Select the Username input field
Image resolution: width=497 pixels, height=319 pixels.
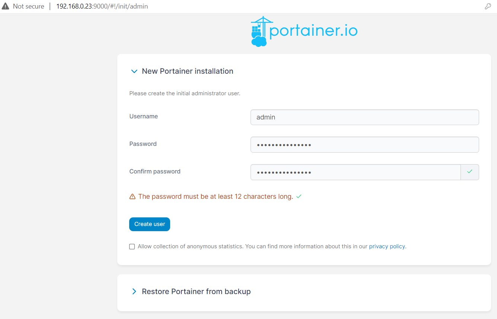point(364,117)
